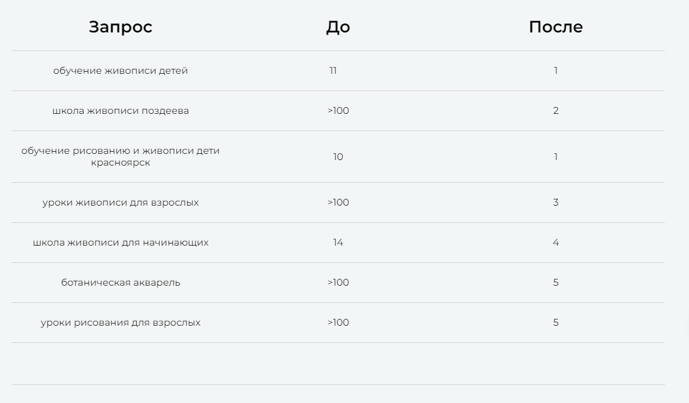The width and height of the screenshot is (689, 403).
Task: Click 'школа живописи для начинающих' query text
Action: tap(120, 242)
